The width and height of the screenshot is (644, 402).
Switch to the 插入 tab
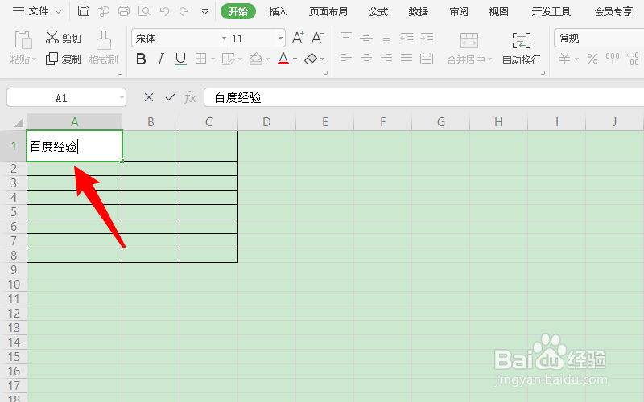(279, 12)
